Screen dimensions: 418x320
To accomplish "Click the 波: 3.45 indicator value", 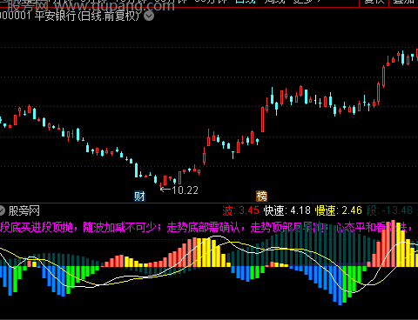I will pos(240,210).
